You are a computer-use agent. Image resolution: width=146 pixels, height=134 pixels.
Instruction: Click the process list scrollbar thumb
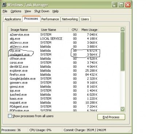click(x=123, y=51)
